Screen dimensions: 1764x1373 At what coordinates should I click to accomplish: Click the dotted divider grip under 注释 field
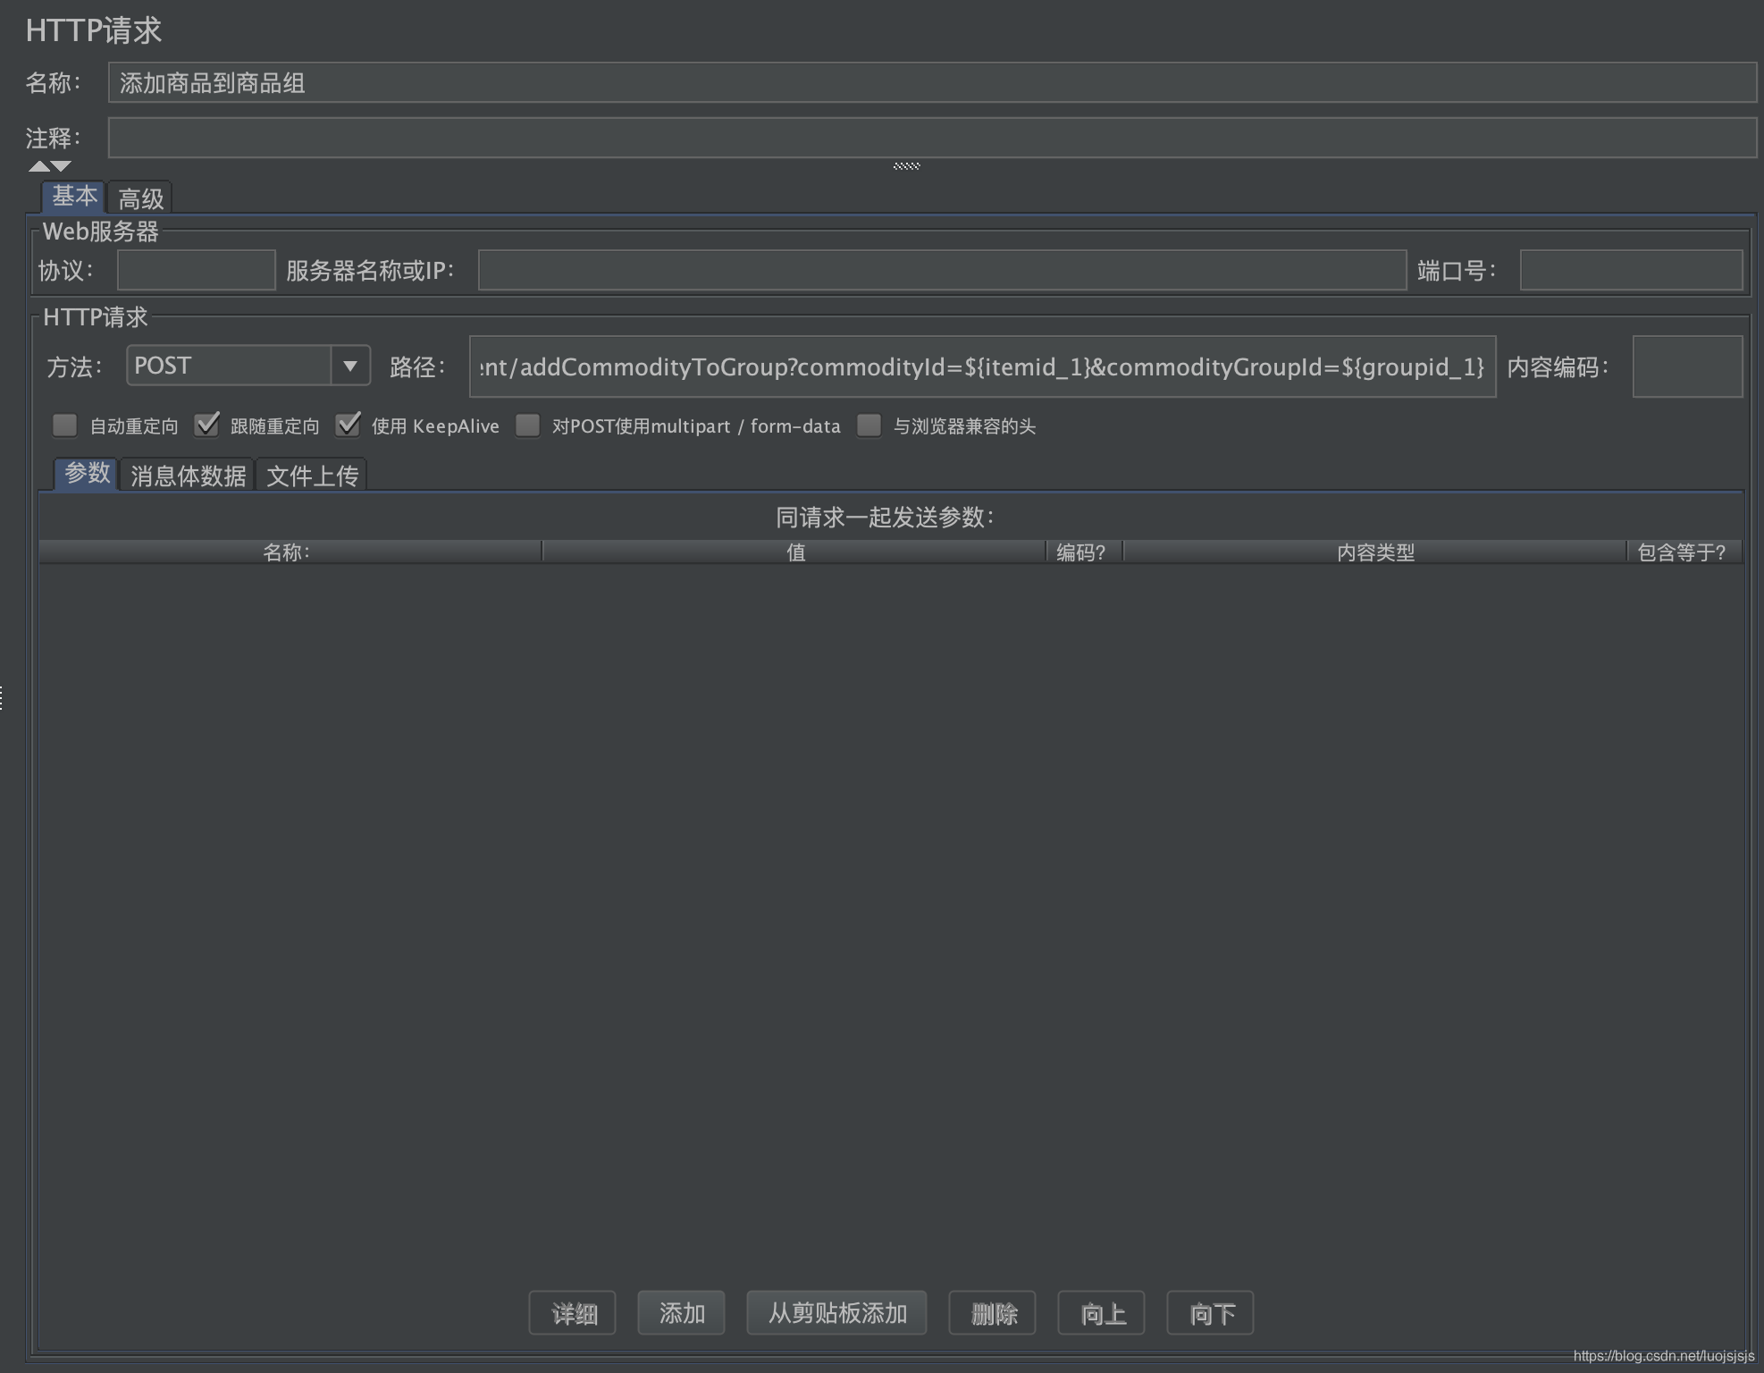click(x=906, y=166)
